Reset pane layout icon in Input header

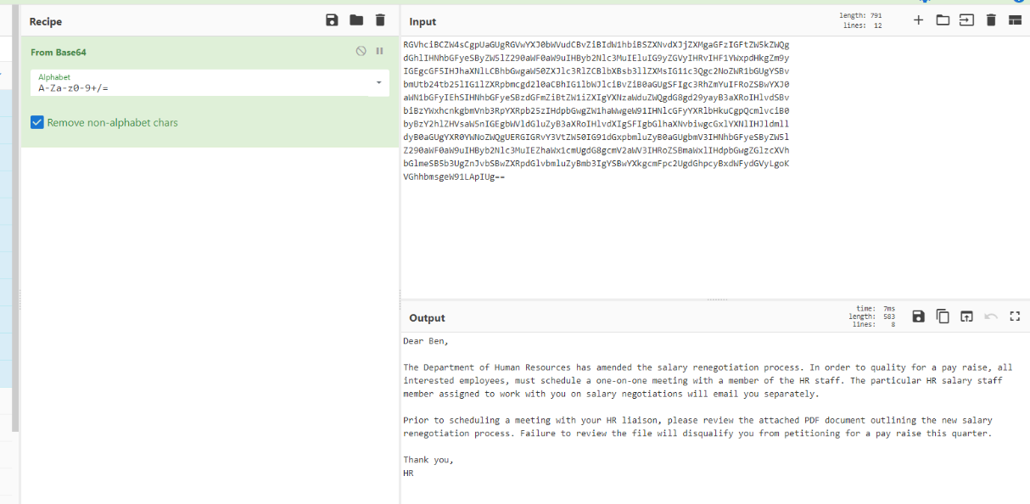coord(1015,20)
